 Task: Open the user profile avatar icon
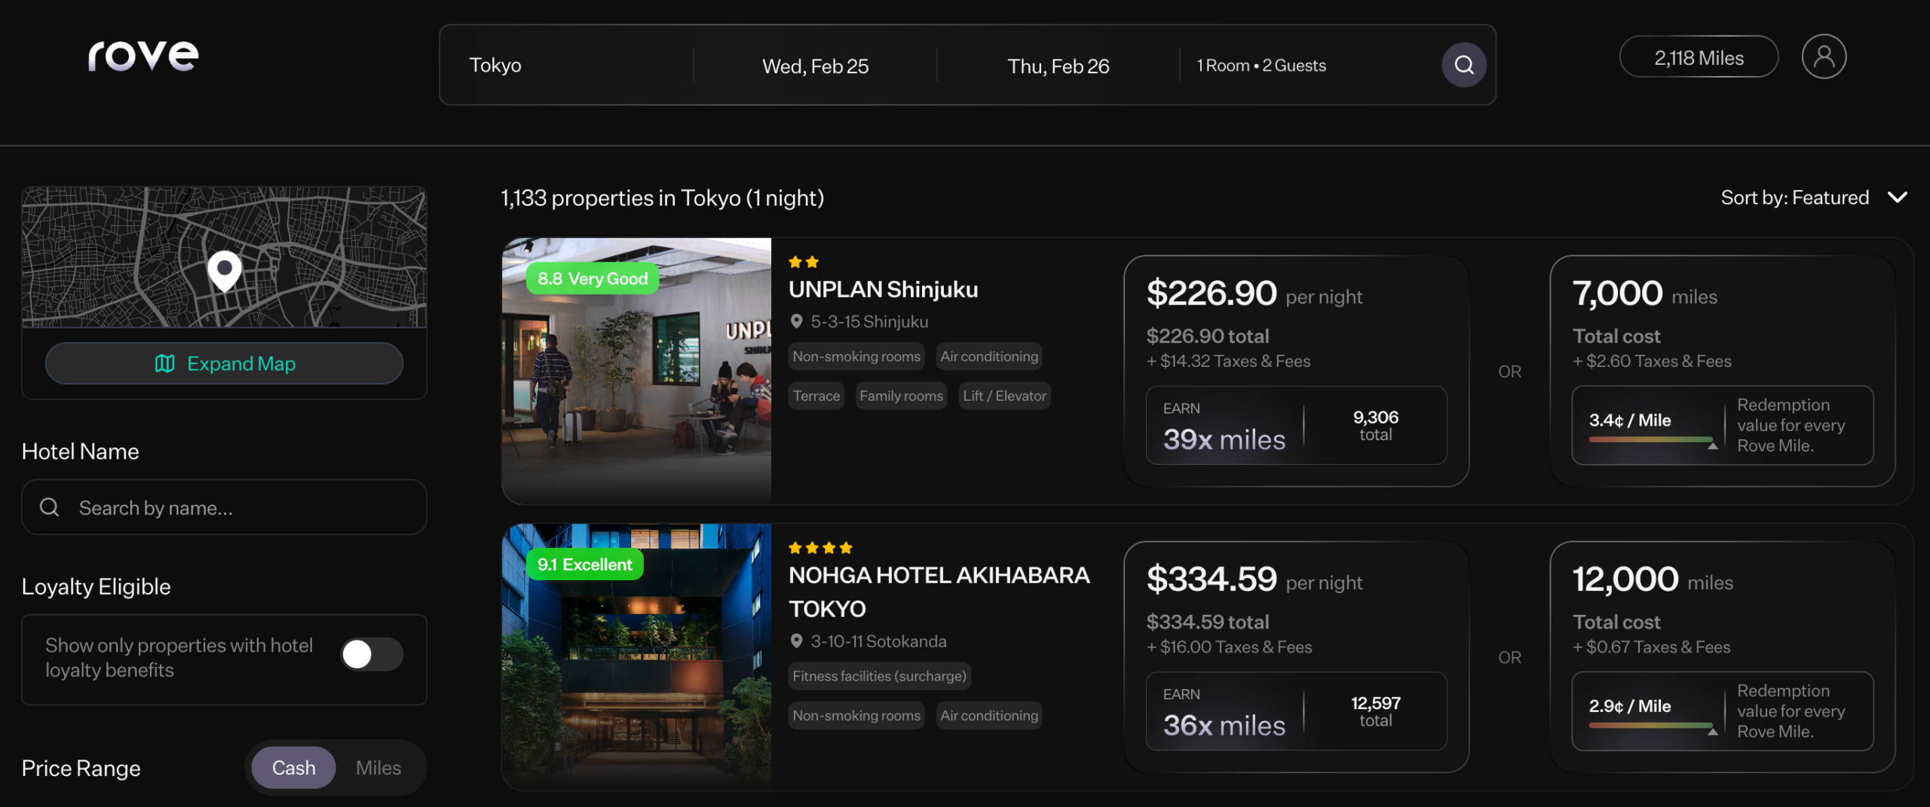[1824, 56]
